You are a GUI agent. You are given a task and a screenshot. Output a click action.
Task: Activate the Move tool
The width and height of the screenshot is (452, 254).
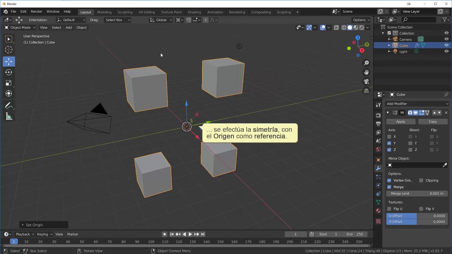tap(9, 61)
